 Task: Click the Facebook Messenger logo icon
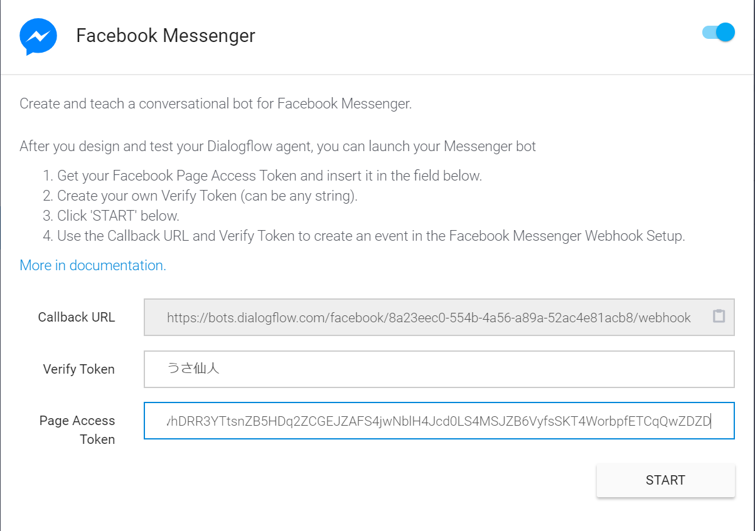coord(38,36)
